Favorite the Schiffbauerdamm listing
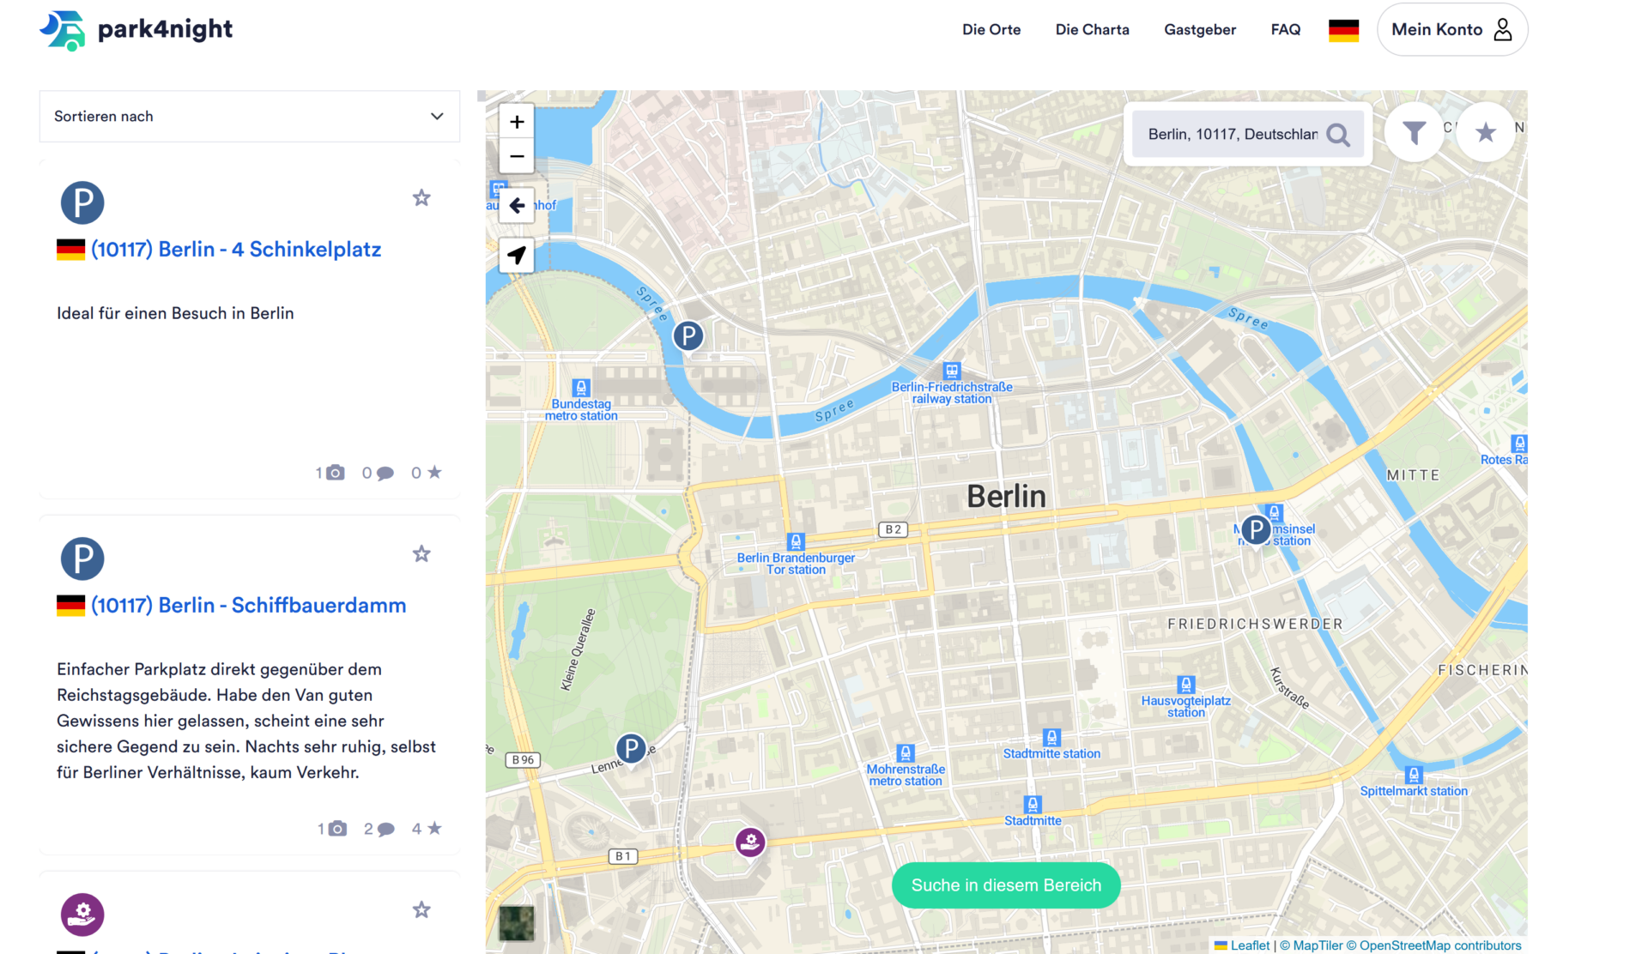 tap(421, 554)
